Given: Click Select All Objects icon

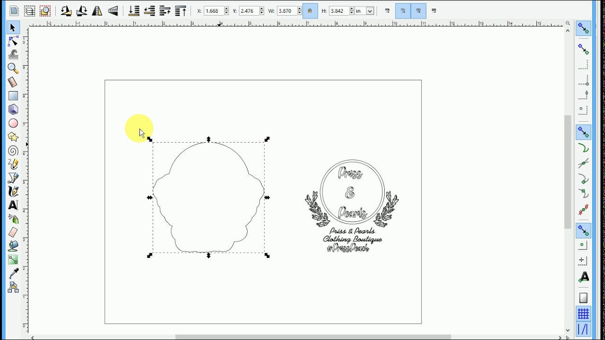Looking at the screenshot, I should (14, 11).
